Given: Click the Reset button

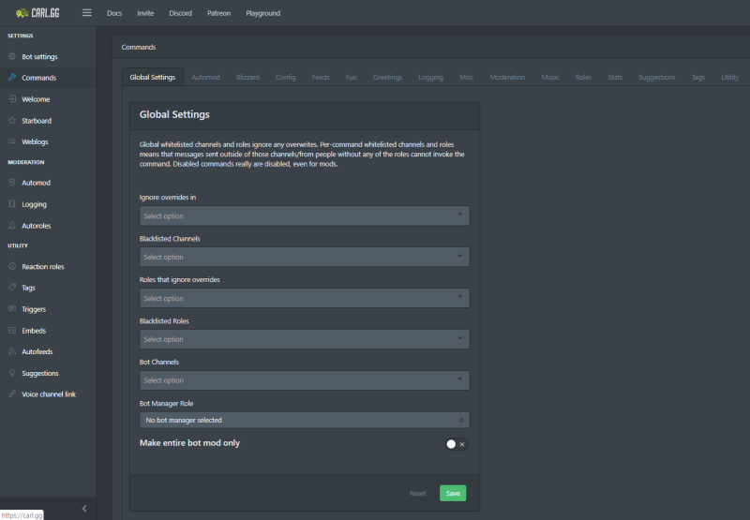Looking at the screenshot, I should tap(417, 493).
